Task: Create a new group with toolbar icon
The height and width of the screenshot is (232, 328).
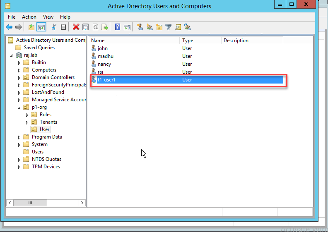Action: [150, 27]
